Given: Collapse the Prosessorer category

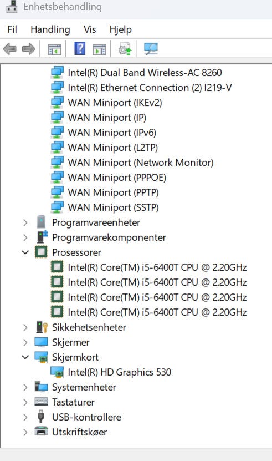Looking at the screenshot, I should 25,252.
